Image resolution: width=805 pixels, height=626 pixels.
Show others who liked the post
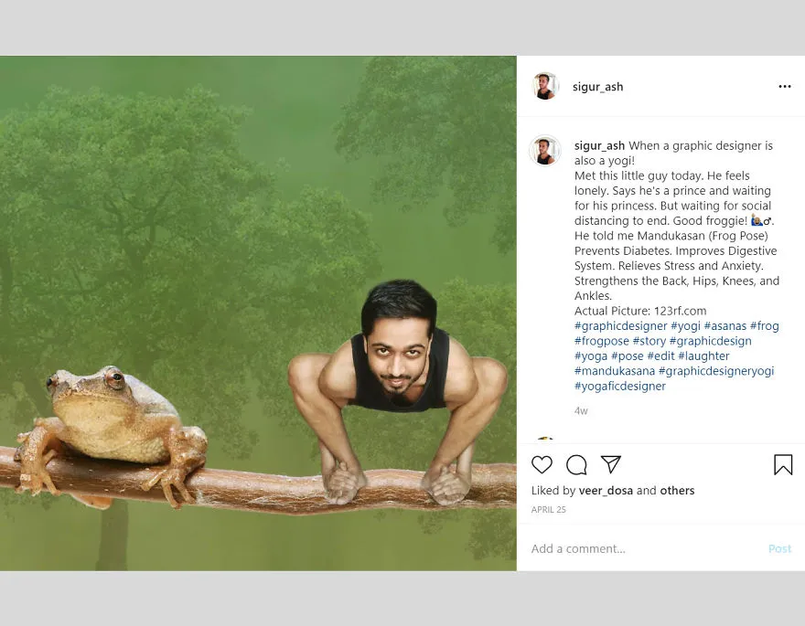(677, 491)
